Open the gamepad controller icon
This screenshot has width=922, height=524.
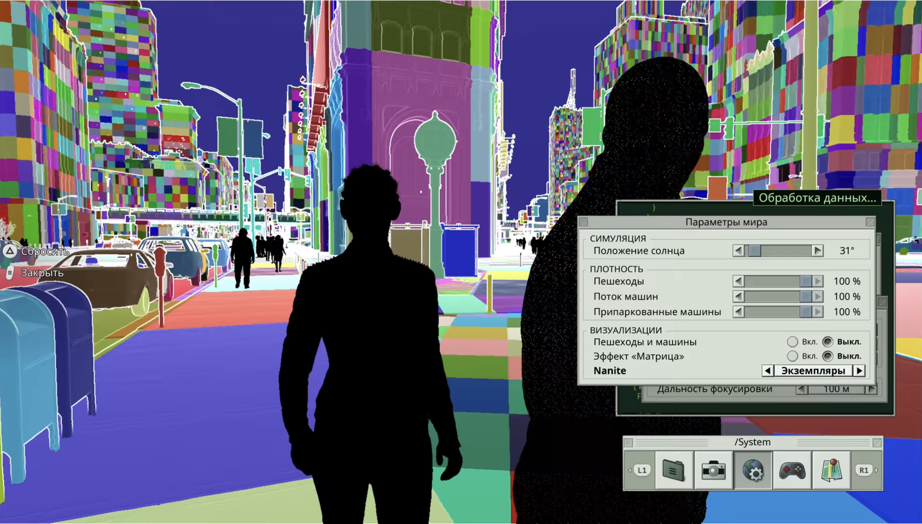click(792, 470)
